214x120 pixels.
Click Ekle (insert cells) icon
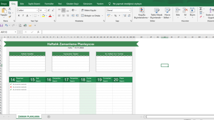point(178,10)
